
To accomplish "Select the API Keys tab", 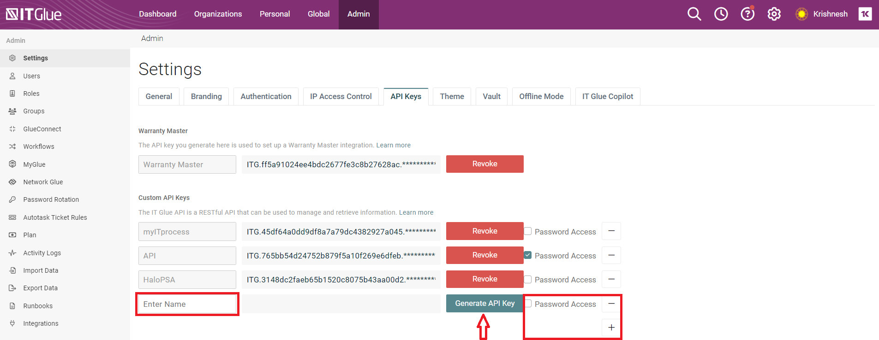I will pos(406,96).
